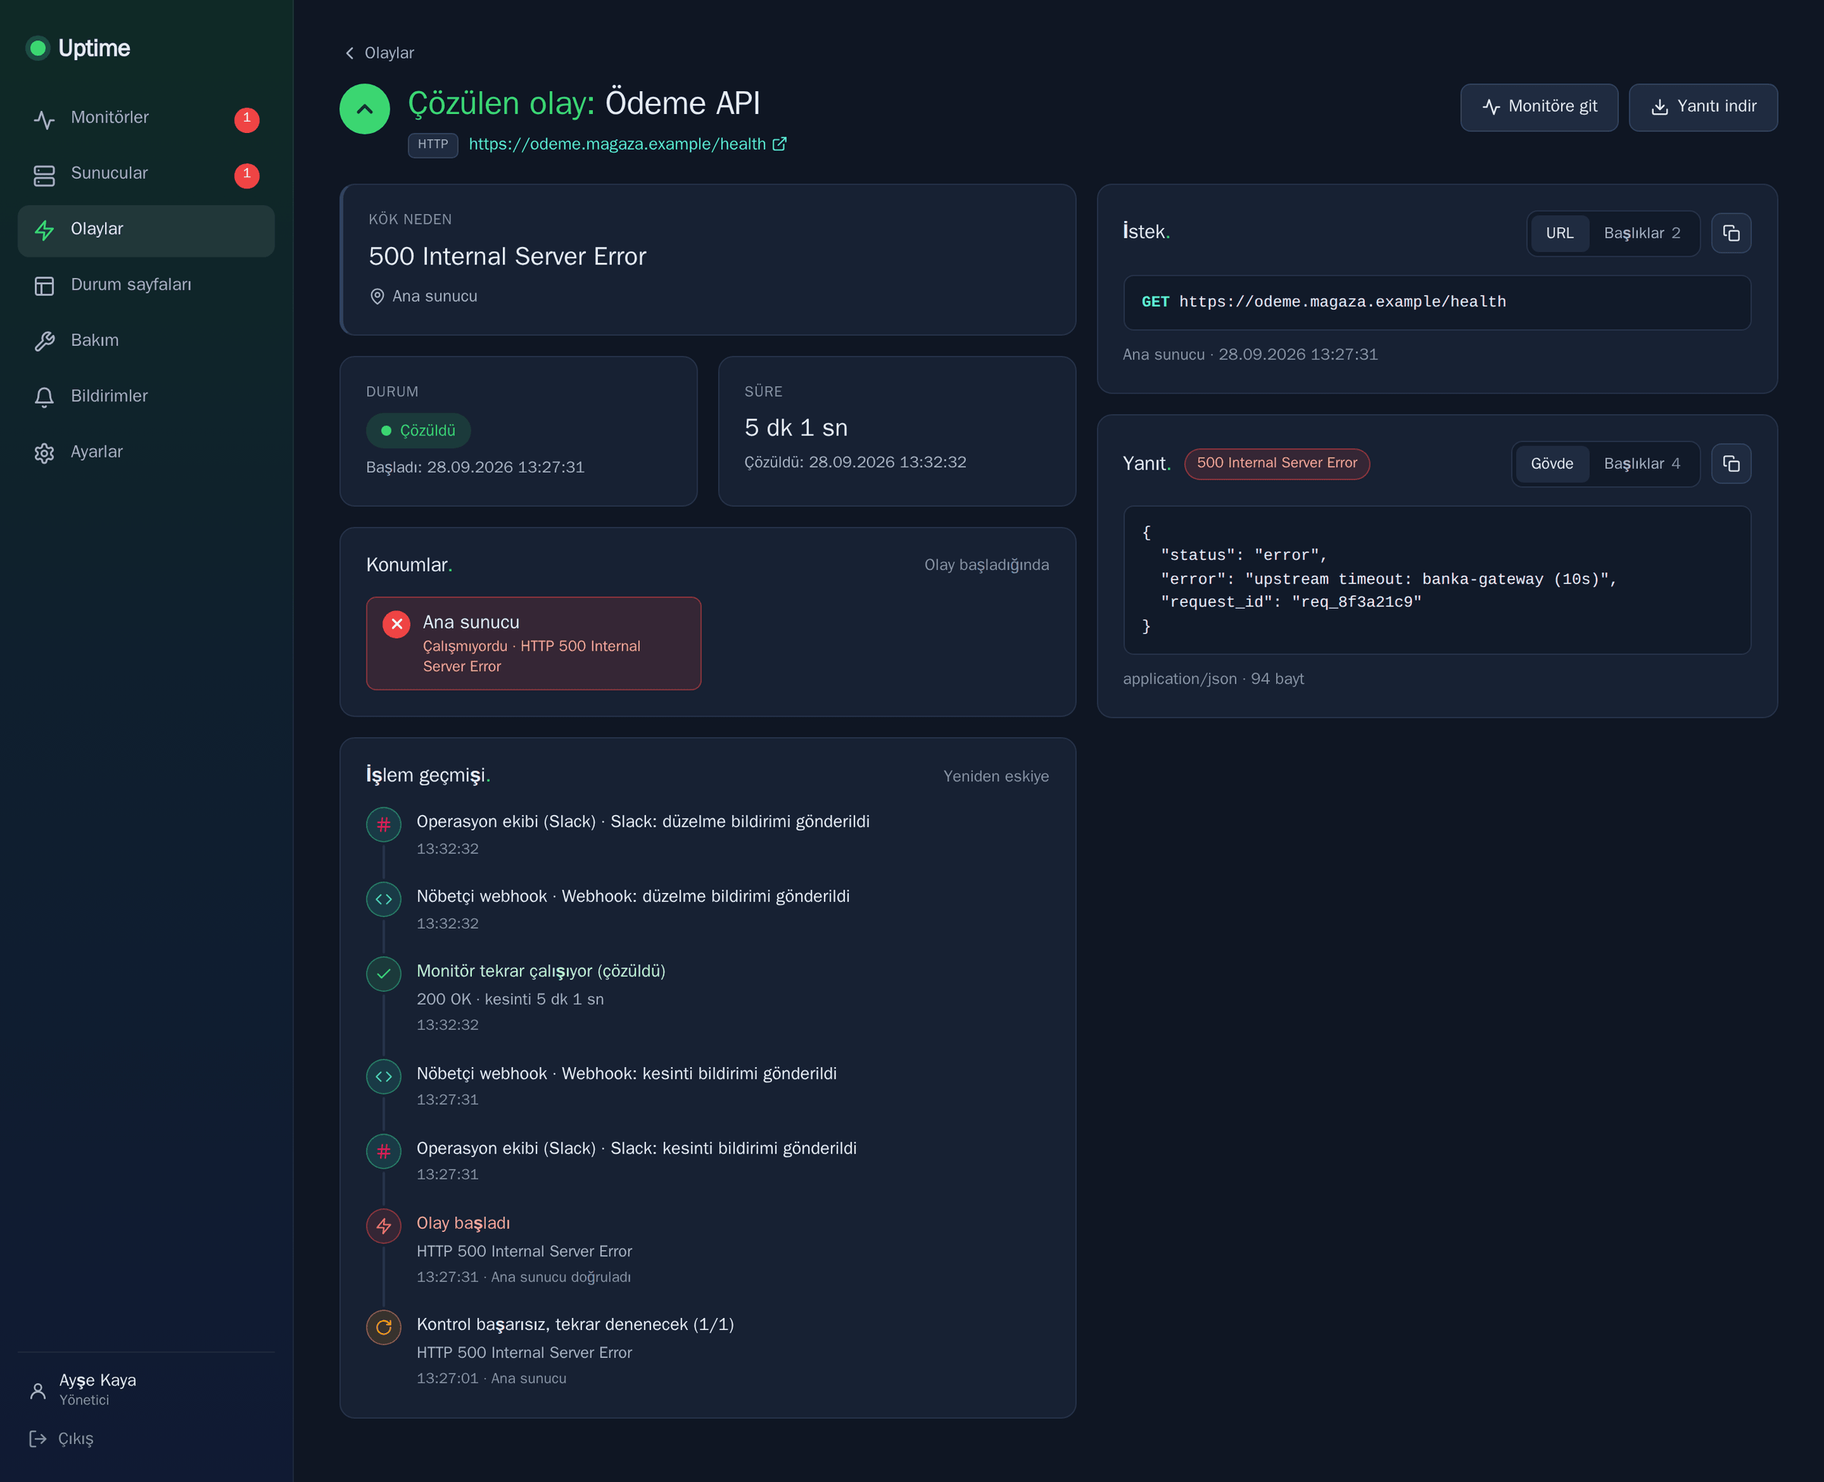Open external link icon beside health URL
Image resolution: width=1824 pixels, height=1482 pixels.
point(779,144)
